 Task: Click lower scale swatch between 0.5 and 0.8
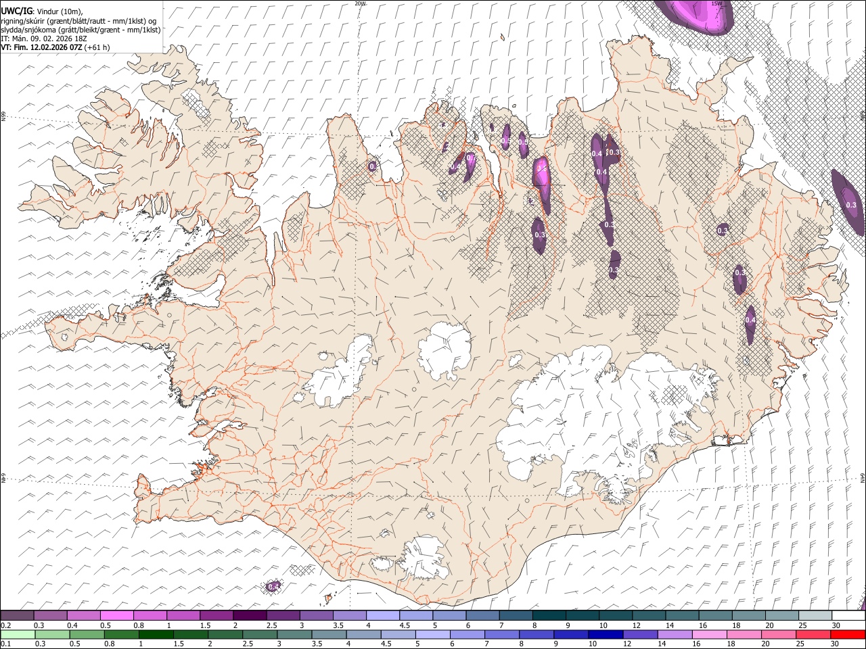[87, 635]
